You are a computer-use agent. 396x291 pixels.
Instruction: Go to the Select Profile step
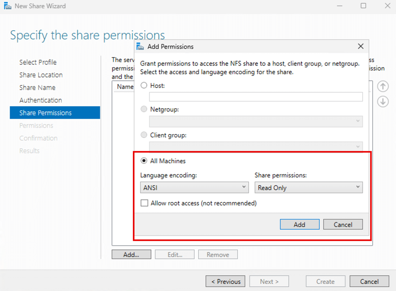tap(38, 62)
